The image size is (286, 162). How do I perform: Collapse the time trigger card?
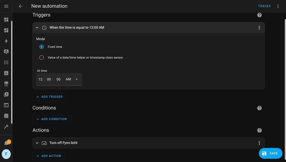[x=37, y=28]
